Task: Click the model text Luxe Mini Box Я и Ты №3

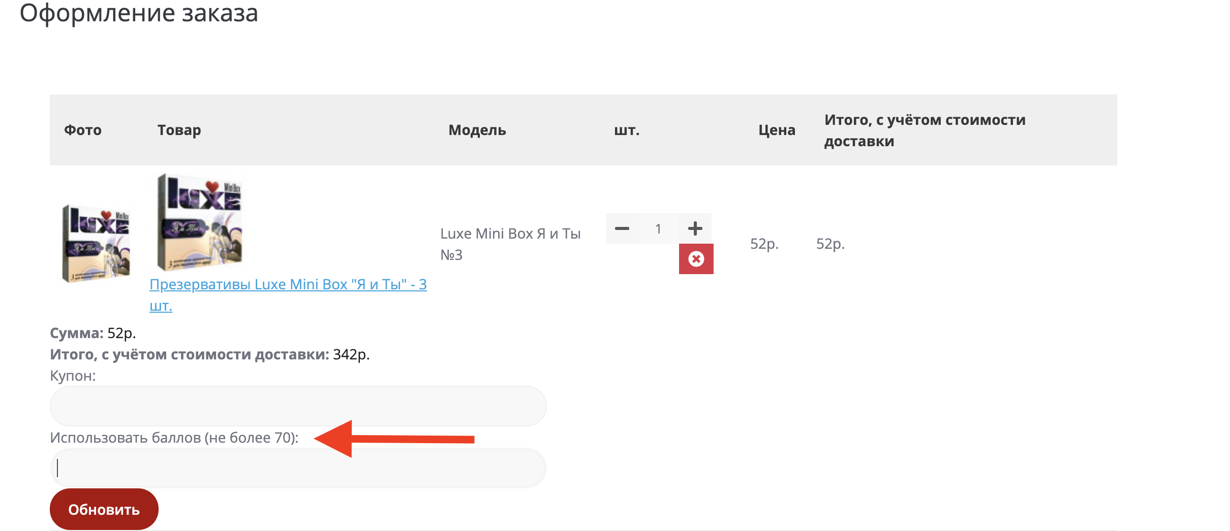Action: pyautogui.click(x=510, y=244)
